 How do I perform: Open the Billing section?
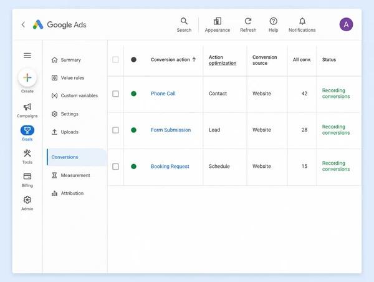point(27,180)
